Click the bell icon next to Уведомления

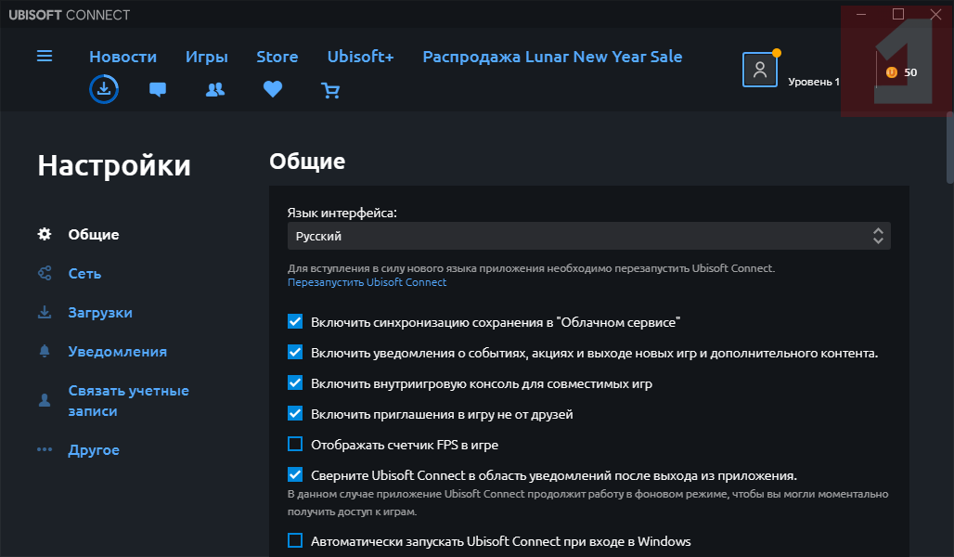[x=45, y=351]
